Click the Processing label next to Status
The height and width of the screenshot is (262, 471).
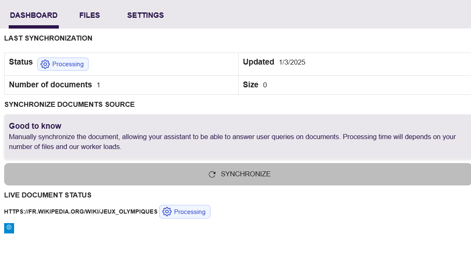pyautogui.click(x=68, y=64)
